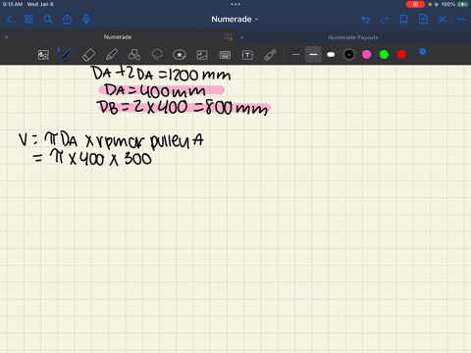Screen dimensions: 471x353
Task: Select the Eraser tool
Action: pos(88,55)
